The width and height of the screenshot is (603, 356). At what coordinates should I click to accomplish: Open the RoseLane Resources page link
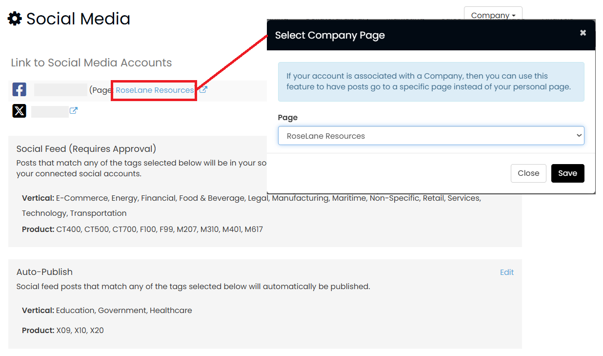[155, 90]
